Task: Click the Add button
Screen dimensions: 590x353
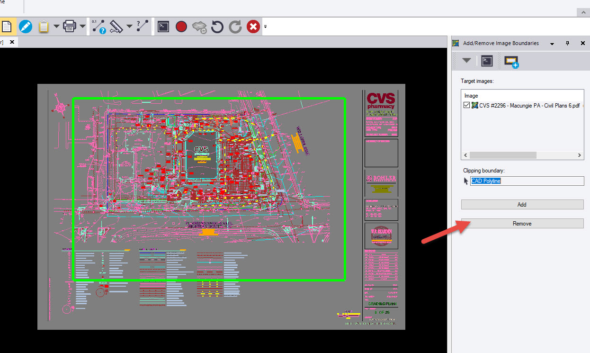Action: click(x=522, y=205)
